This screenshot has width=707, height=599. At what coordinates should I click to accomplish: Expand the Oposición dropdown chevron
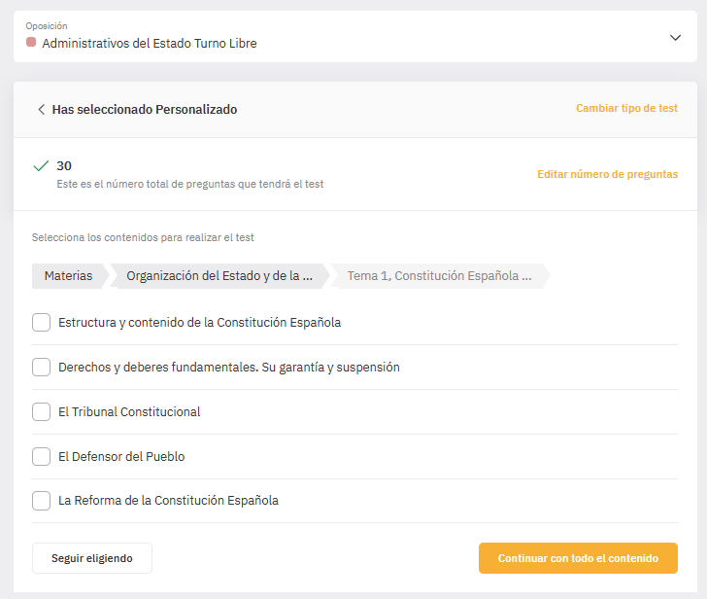675,38
